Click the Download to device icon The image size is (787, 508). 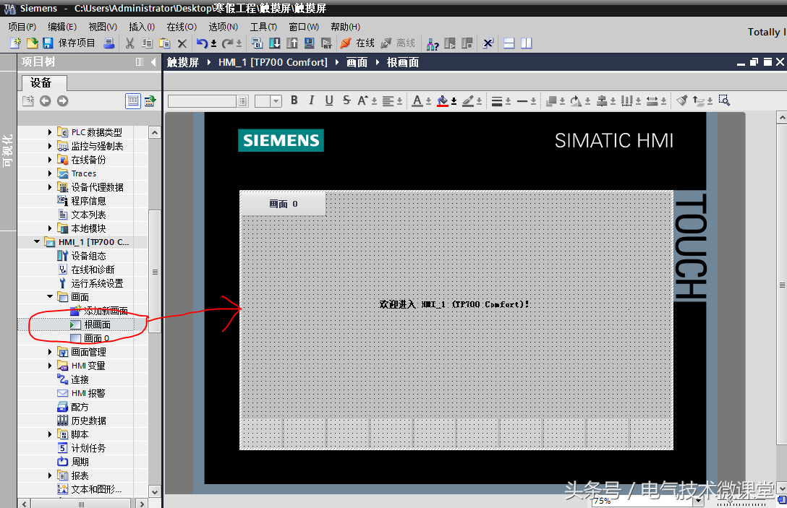pos(275,43)
